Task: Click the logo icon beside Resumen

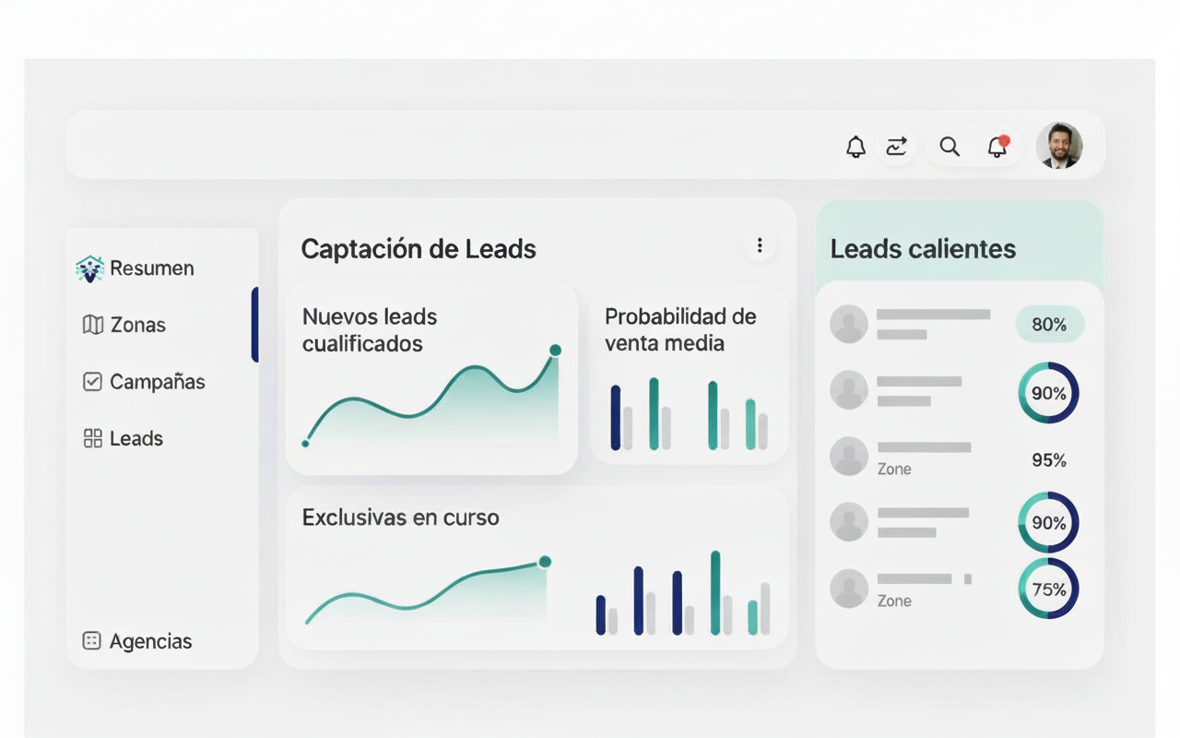Action: pyautogui.click(x=89, y=268)
